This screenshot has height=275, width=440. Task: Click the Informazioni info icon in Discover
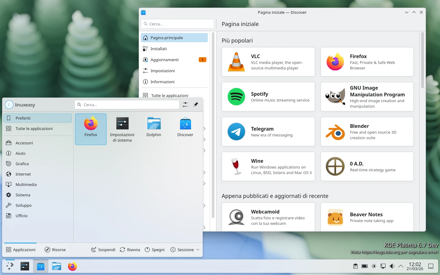145,82
